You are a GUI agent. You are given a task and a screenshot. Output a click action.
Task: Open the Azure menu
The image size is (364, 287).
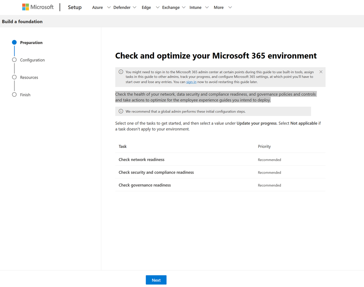click(x=98, y=7)
